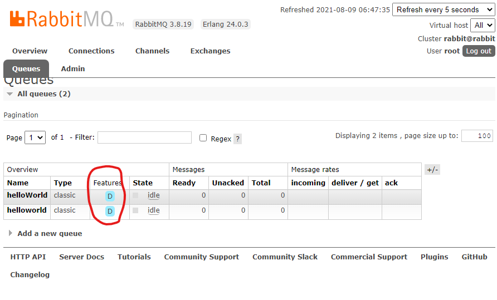Sort by the incoming column header

click(x=308, y=183)
